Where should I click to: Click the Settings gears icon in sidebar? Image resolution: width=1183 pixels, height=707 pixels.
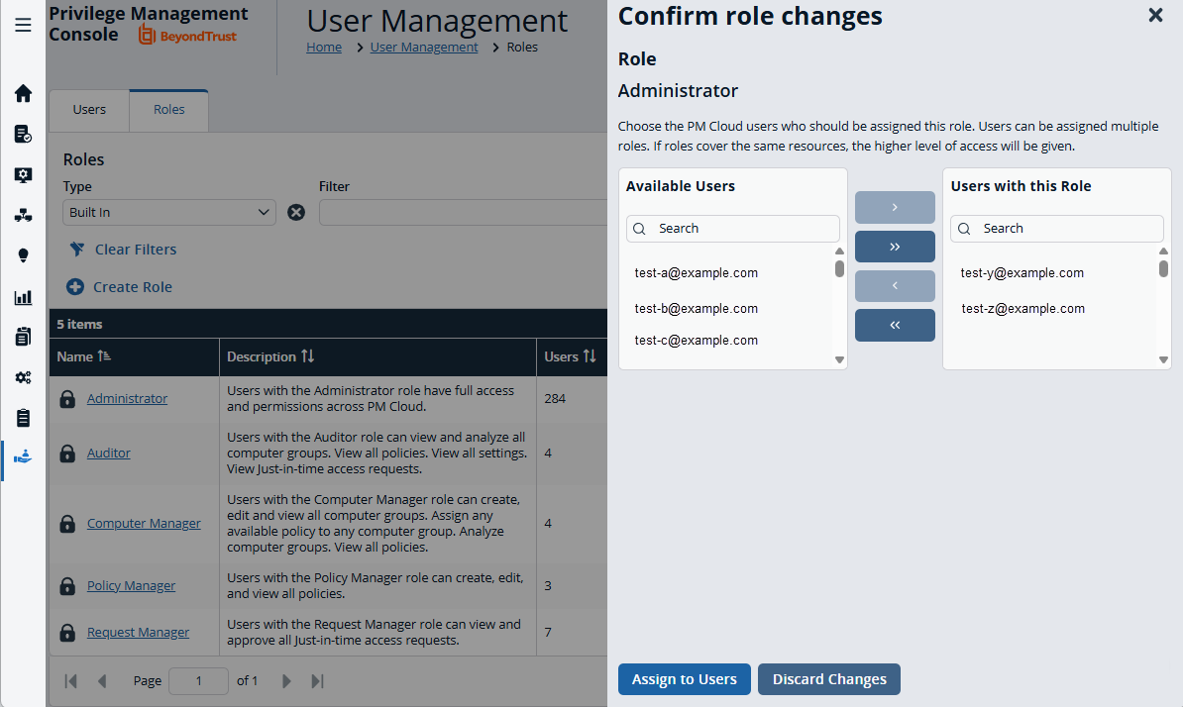coord(23,377)
